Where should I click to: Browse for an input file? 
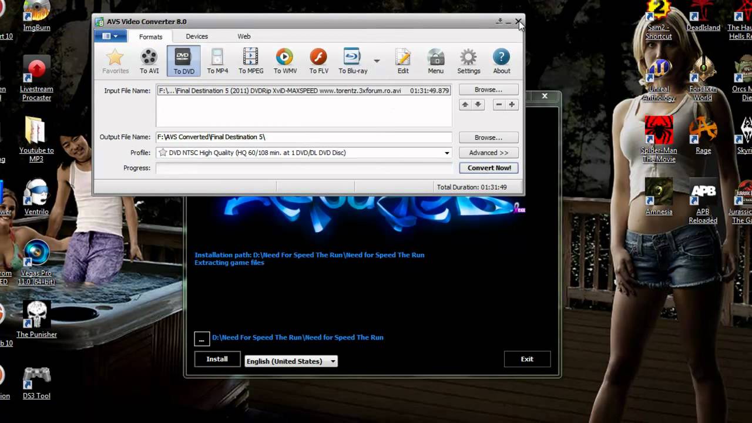[x=488, y=90]
